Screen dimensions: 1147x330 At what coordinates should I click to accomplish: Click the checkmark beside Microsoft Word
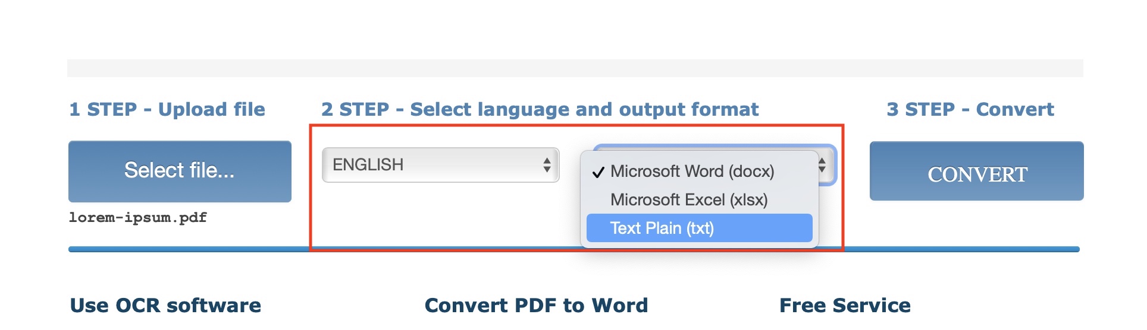tap(598, 172)
